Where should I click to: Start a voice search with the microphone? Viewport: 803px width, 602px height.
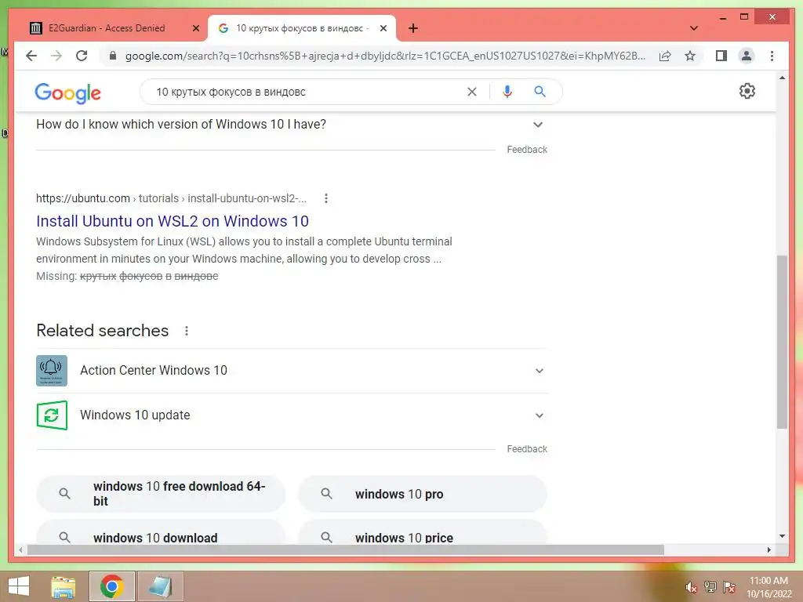[507, 92]
